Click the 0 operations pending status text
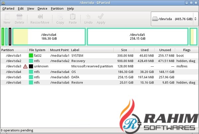The height and width of the screenshot is (134, 199). tap(17, 130)
